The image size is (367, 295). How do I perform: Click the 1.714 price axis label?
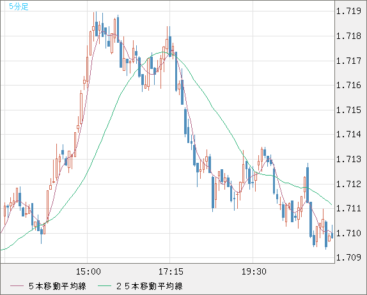coord(348,134)
